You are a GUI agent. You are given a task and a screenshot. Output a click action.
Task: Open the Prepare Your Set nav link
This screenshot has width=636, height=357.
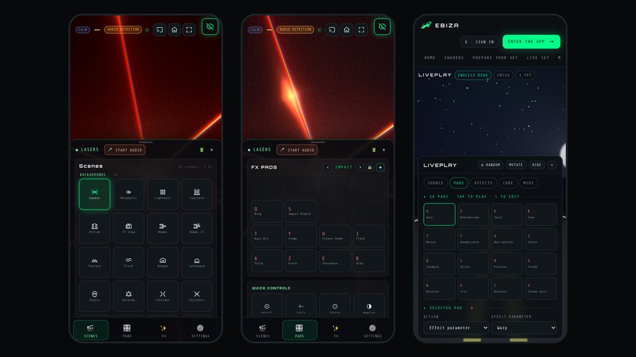495,58
